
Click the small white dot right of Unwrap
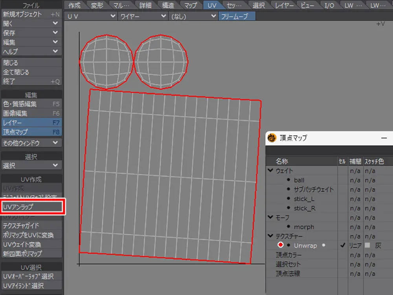[x=323, y=245]
